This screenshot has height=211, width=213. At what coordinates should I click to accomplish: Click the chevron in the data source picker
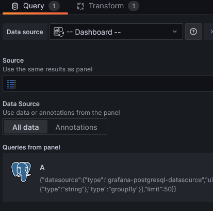pos(175,32)
